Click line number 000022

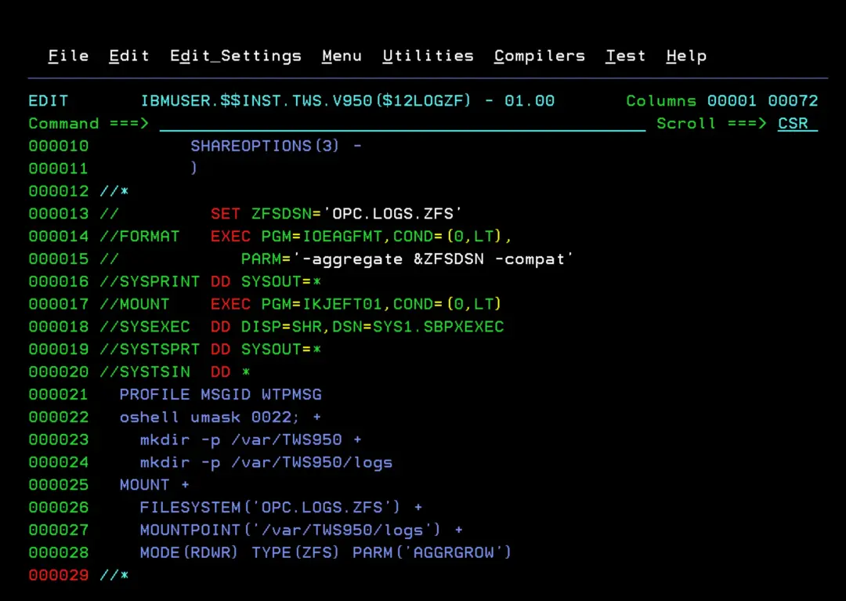click(58, 418)
